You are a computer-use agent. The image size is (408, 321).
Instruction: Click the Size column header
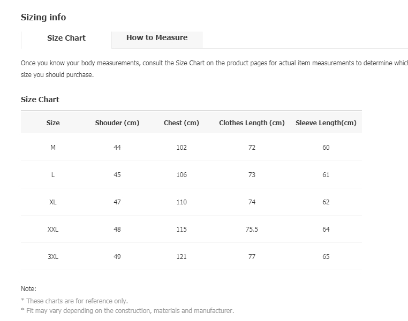click(53, 123)
